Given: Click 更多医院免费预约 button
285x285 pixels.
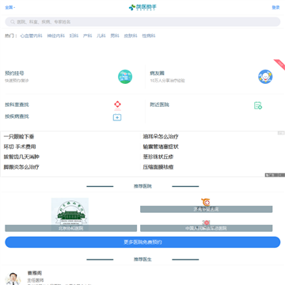Looking at the screenshot, I should click(x=142, y=242).
